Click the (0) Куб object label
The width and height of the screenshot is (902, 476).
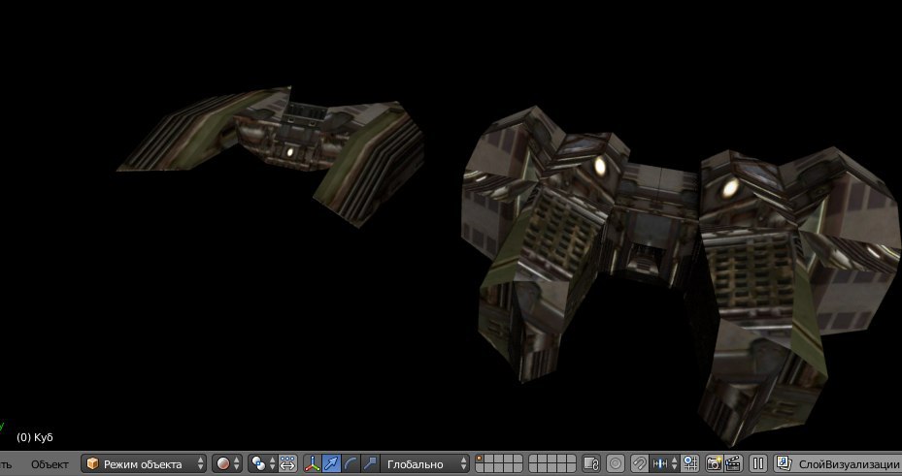coord(35,437)
